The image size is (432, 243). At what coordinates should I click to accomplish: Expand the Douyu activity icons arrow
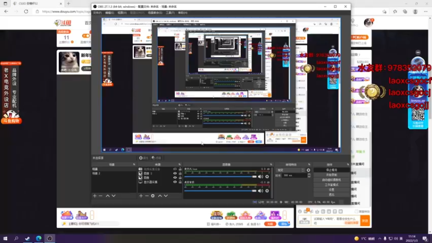coord(92,215)
